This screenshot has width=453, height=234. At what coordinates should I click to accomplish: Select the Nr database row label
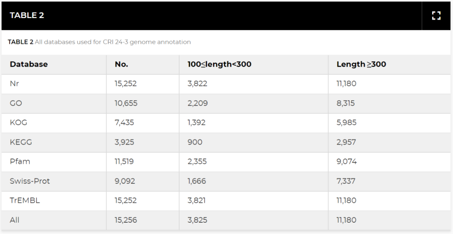(x=14, y=83)
